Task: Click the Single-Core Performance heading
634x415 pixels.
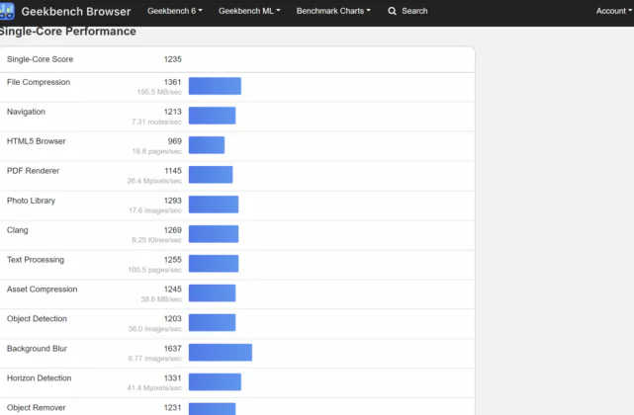Action: click(x=67, y=32)
